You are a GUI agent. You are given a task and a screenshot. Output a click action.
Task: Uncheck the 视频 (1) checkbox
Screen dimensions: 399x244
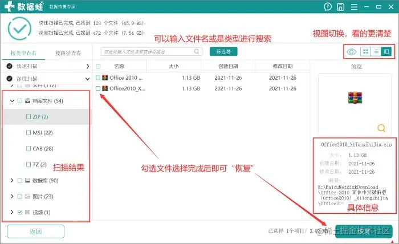pos(20,212)
